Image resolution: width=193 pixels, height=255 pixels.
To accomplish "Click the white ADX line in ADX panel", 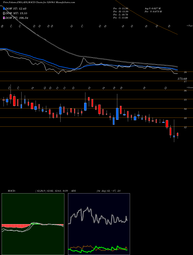I will [98, 216].
